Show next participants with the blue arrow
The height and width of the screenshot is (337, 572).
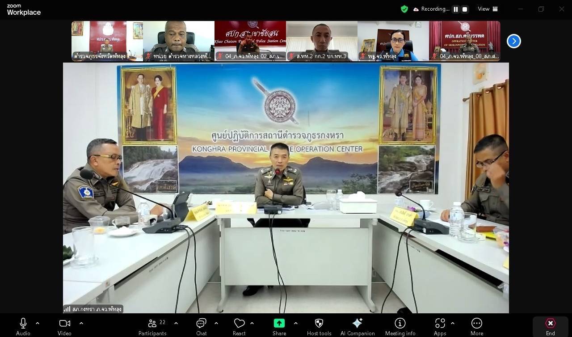[x=514, y=41]
